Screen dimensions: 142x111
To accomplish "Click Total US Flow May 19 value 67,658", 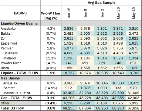I will 134,108.
